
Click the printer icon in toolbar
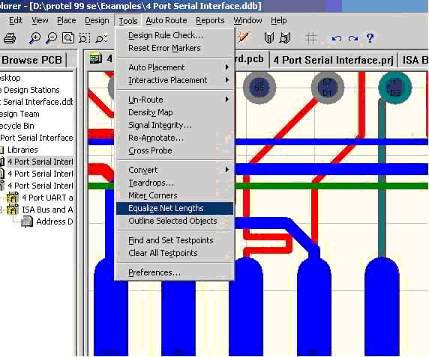pos(10,38)
